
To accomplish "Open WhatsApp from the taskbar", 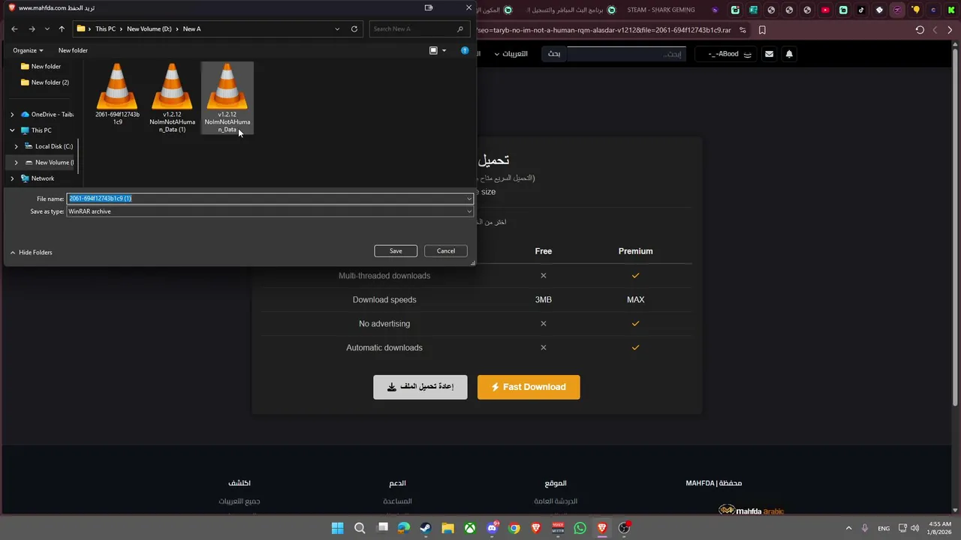I will click(x=580, y=528).
